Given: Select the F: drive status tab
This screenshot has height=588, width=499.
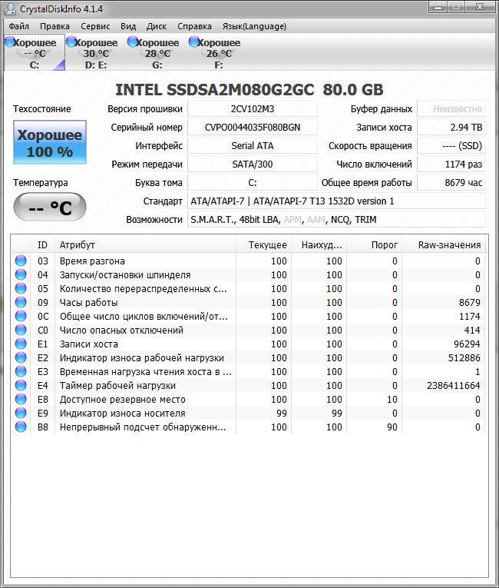Looking at the screenshot, I should pyautogui.click(x=219, y=52).
